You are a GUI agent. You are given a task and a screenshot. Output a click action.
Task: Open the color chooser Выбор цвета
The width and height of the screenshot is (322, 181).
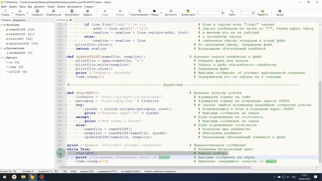click(188, 13)
